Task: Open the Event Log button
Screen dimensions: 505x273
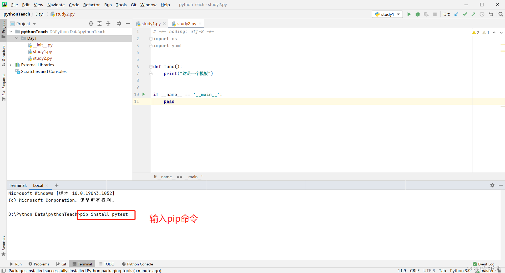Action: tap(484, 264)
